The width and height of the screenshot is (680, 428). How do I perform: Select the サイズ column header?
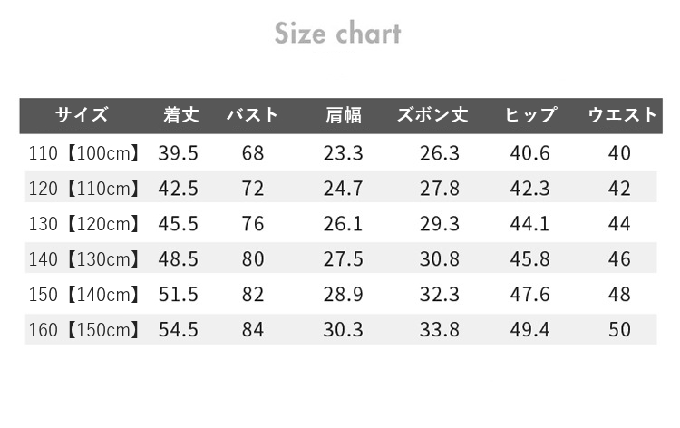pos(82,115)
